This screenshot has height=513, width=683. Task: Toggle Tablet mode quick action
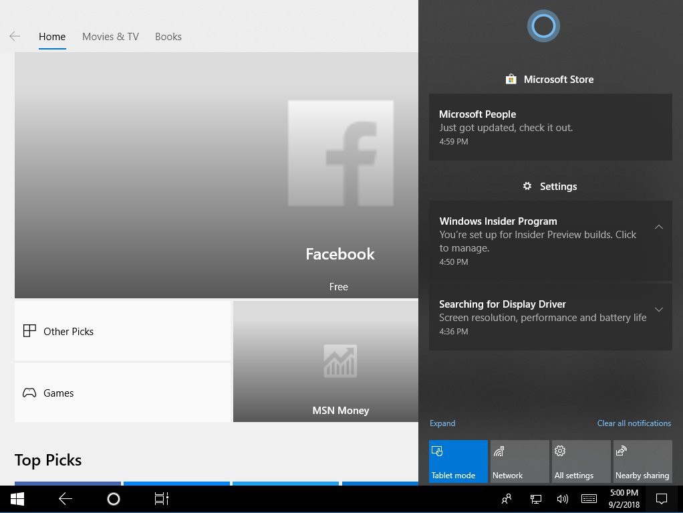point(458,461)
